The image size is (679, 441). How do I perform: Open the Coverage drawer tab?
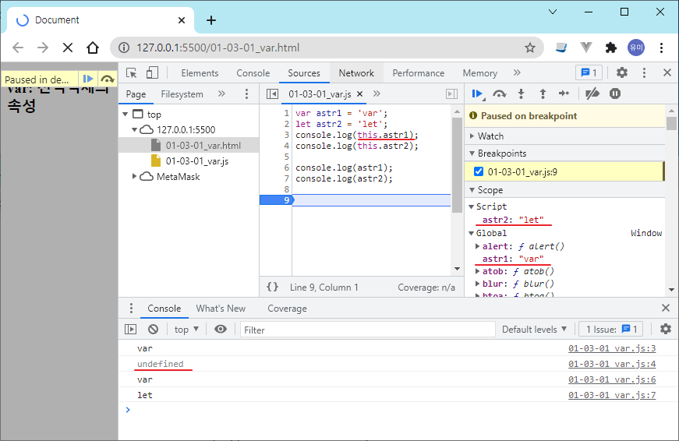pos(287,309)
